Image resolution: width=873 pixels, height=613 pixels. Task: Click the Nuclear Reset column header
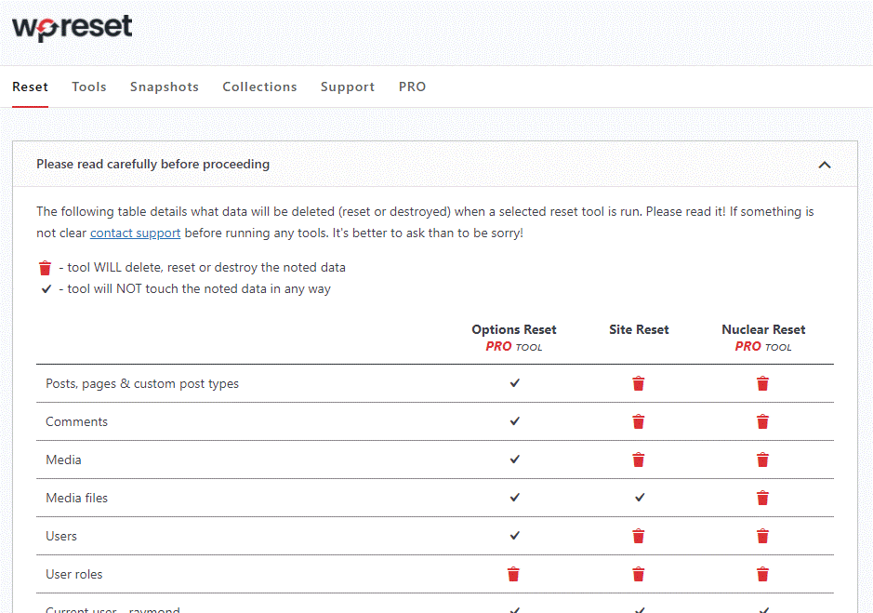[763, 329]
